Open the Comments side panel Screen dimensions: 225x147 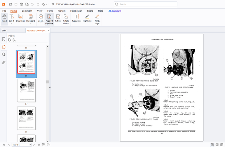(x=4, y=54)
